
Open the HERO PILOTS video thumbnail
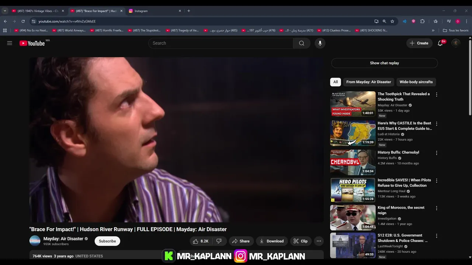353,190
